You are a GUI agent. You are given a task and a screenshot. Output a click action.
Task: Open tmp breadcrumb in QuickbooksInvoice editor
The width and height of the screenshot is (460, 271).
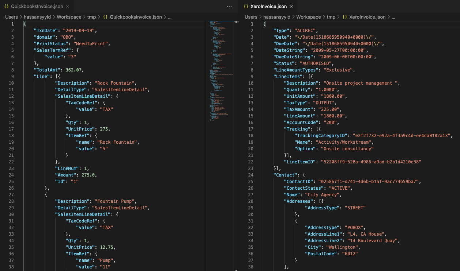coord(91,17)
